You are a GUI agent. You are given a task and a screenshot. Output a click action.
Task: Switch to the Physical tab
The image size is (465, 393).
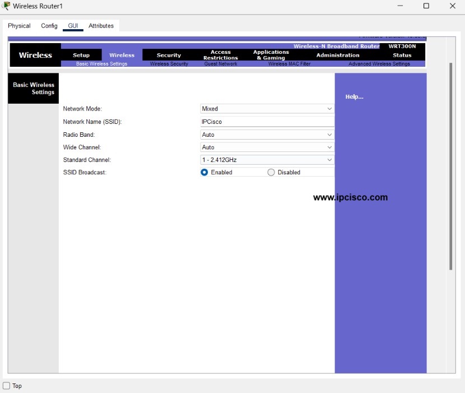(x=19, y=26)
